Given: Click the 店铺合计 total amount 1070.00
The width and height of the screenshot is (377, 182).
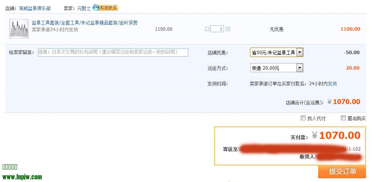Looking at the screenshot, I should tap(344, 102).
